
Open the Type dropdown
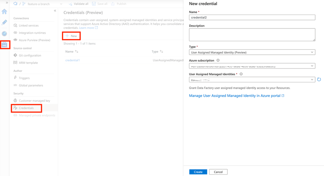coord(252,52)
